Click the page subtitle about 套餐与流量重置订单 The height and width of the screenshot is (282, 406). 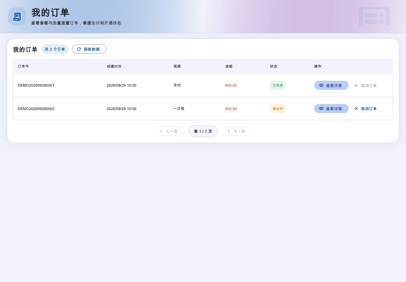pyautogui.click(x=76, y=23)
